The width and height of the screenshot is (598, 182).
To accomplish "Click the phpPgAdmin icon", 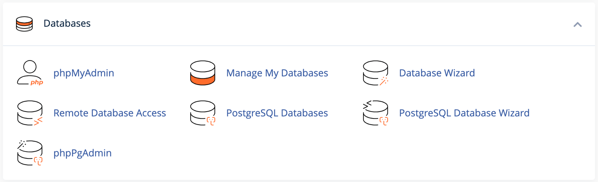I will tap(30, 153).
